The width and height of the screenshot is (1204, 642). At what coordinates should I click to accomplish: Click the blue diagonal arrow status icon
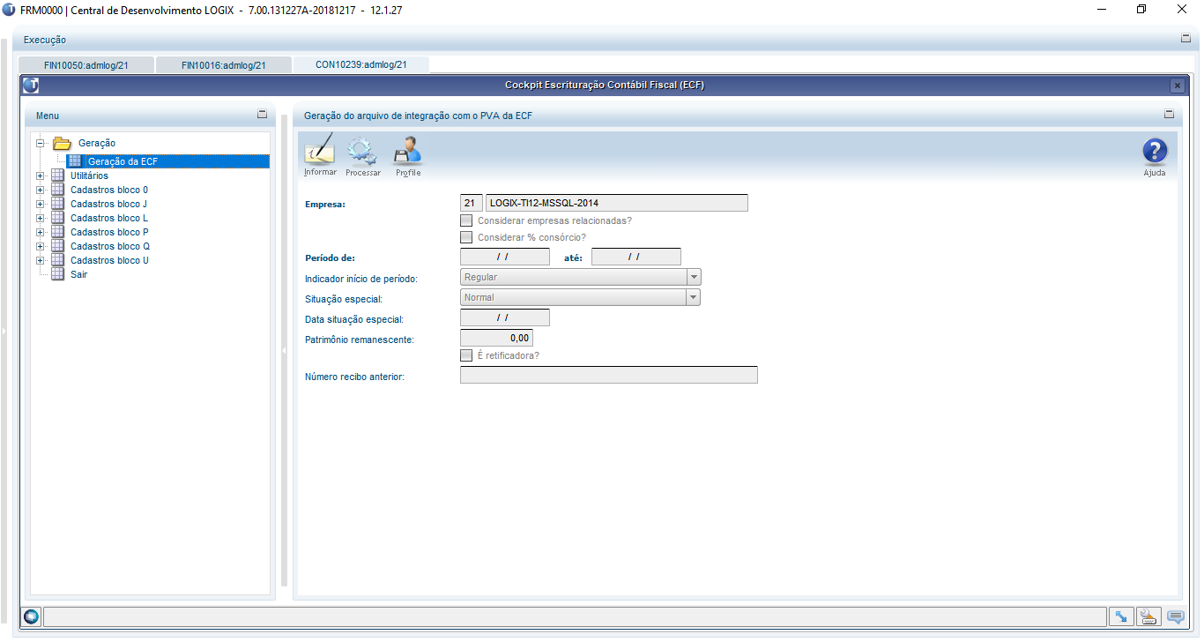pyautogui.click(x=1120, y=616)
